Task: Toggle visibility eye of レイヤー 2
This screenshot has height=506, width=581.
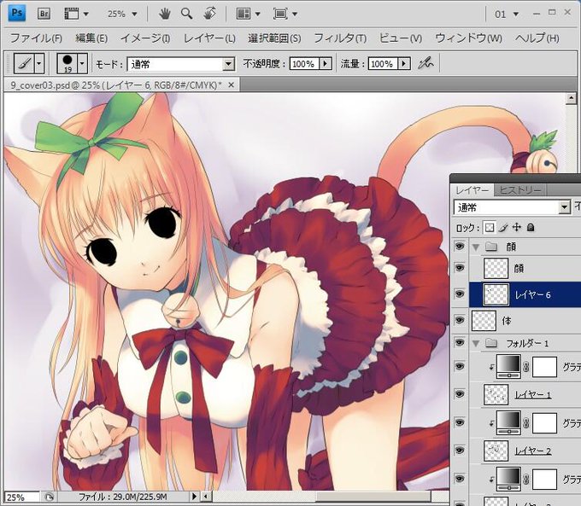Action: [x=460, y=450]
